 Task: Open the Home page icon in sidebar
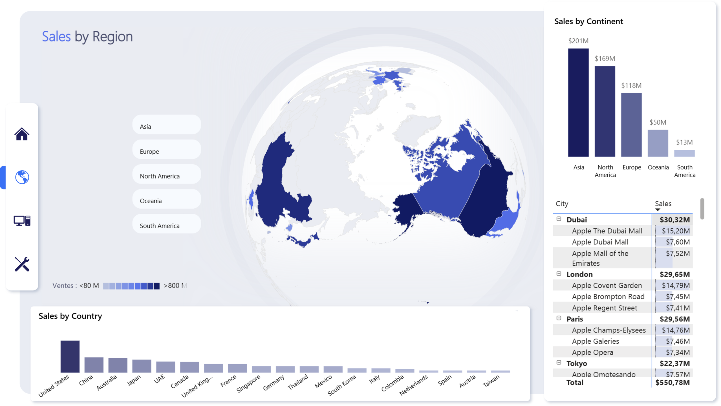pos(22,134)
